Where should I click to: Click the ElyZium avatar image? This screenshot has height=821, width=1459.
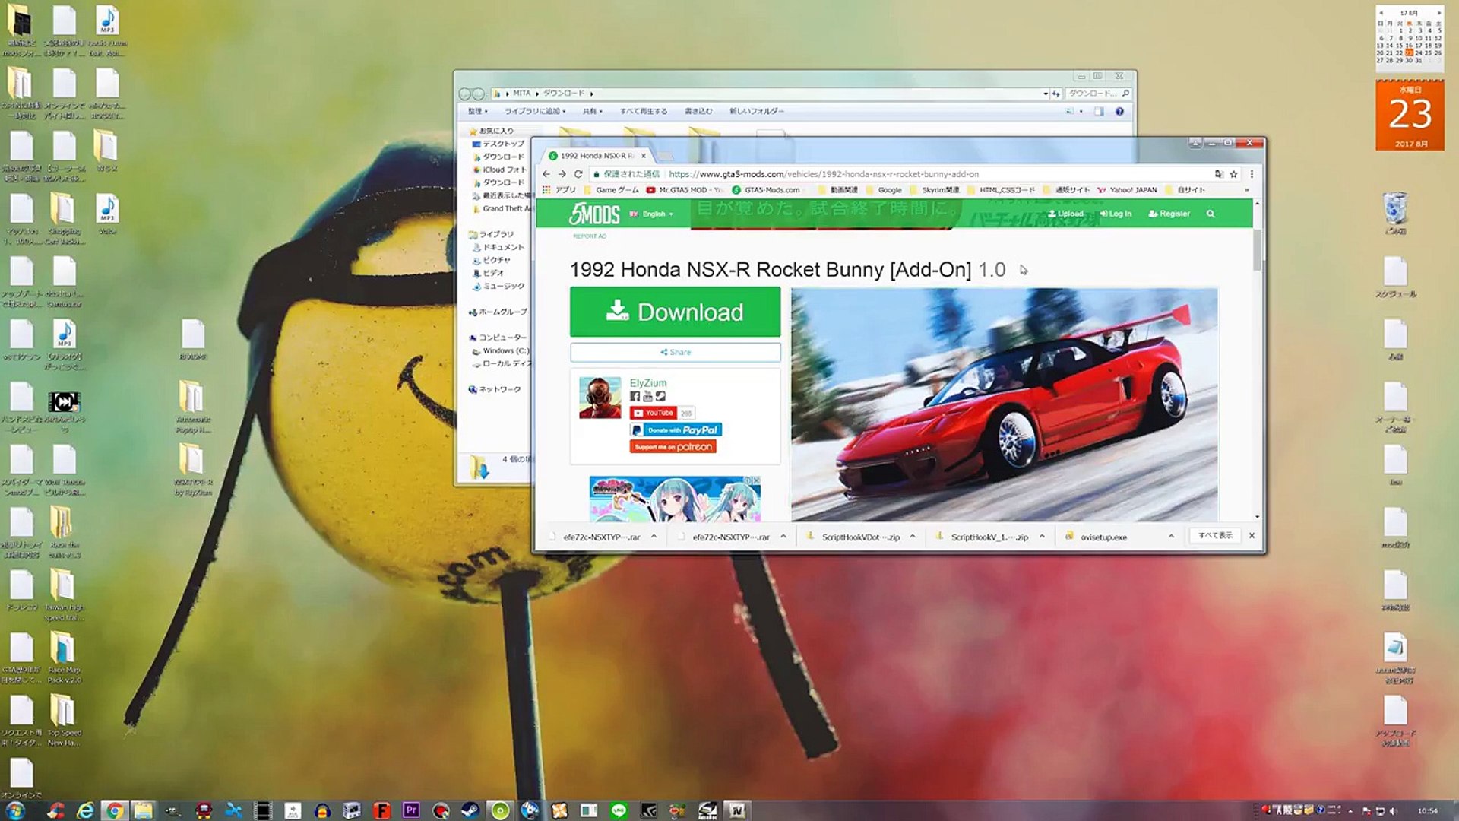[x=600, y=398]
